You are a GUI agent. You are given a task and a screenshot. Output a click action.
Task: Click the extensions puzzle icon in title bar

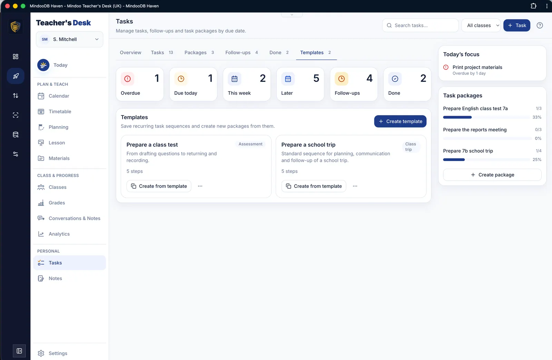(x=533, y=6)
